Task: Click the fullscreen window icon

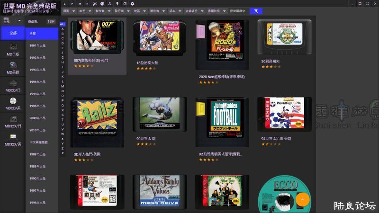Action: point(368,4)
